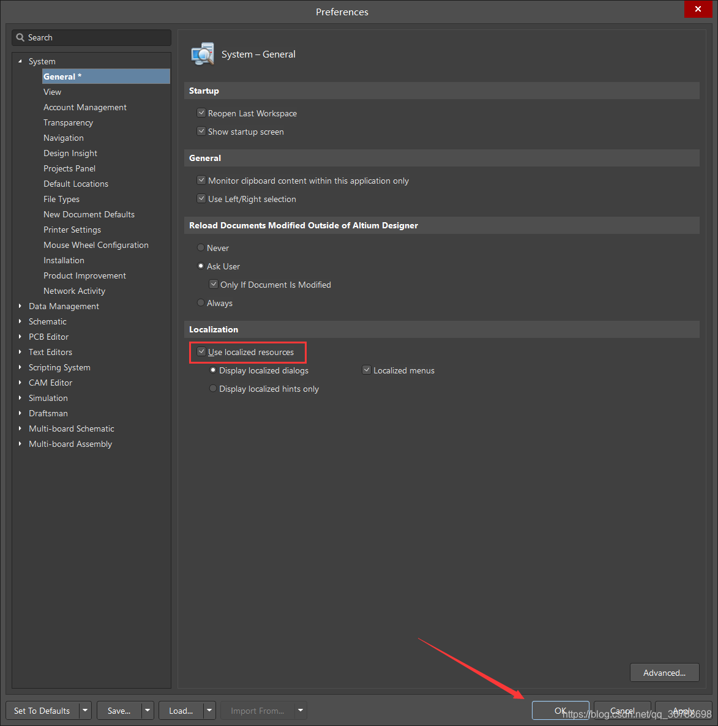Viewport: 718px width, 726px height.
Task: Expand the Data Management tree node
Action: 20,306
